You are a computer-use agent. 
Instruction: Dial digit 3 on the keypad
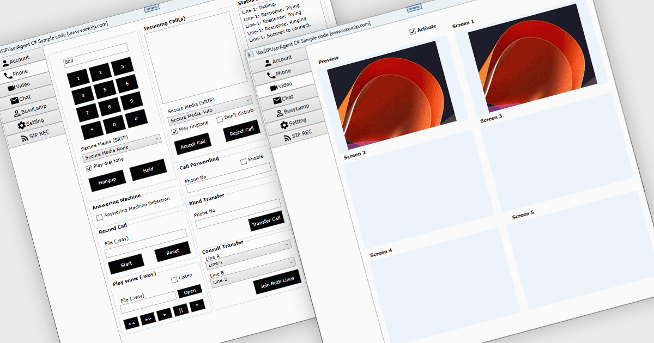[122, 66]
